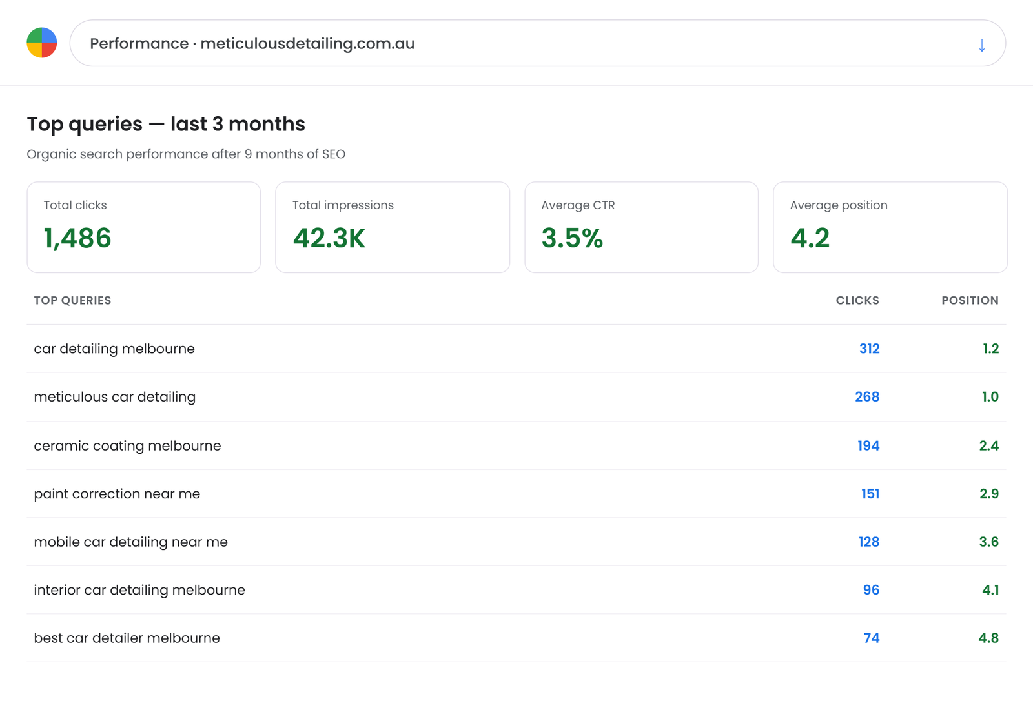Select the Total impressions card
The width and height of the screenshot is (1033, 712).
(x=393, y=227)
